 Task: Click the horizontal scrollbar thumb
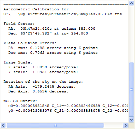pyautogui.click(x=55, y=125)
